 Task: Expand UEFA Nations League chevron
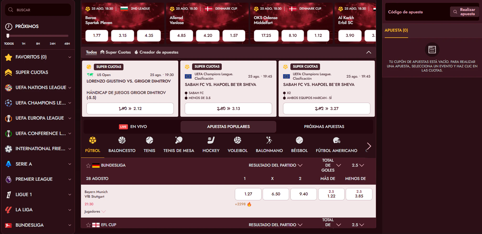[70, 88]
